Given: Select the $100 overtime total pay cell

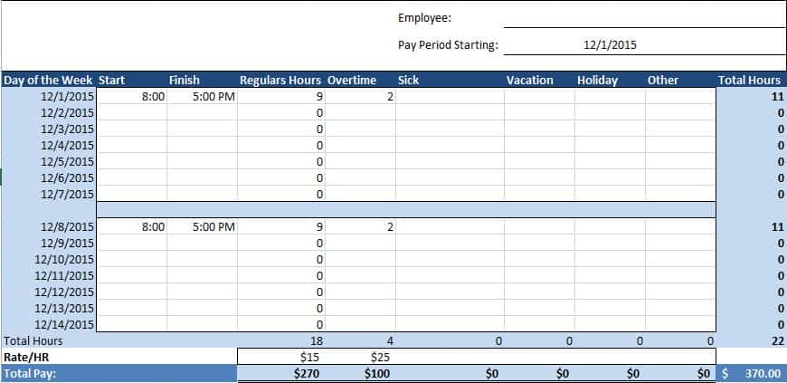Looking at the screenshot, I should (x=361, y=373).
